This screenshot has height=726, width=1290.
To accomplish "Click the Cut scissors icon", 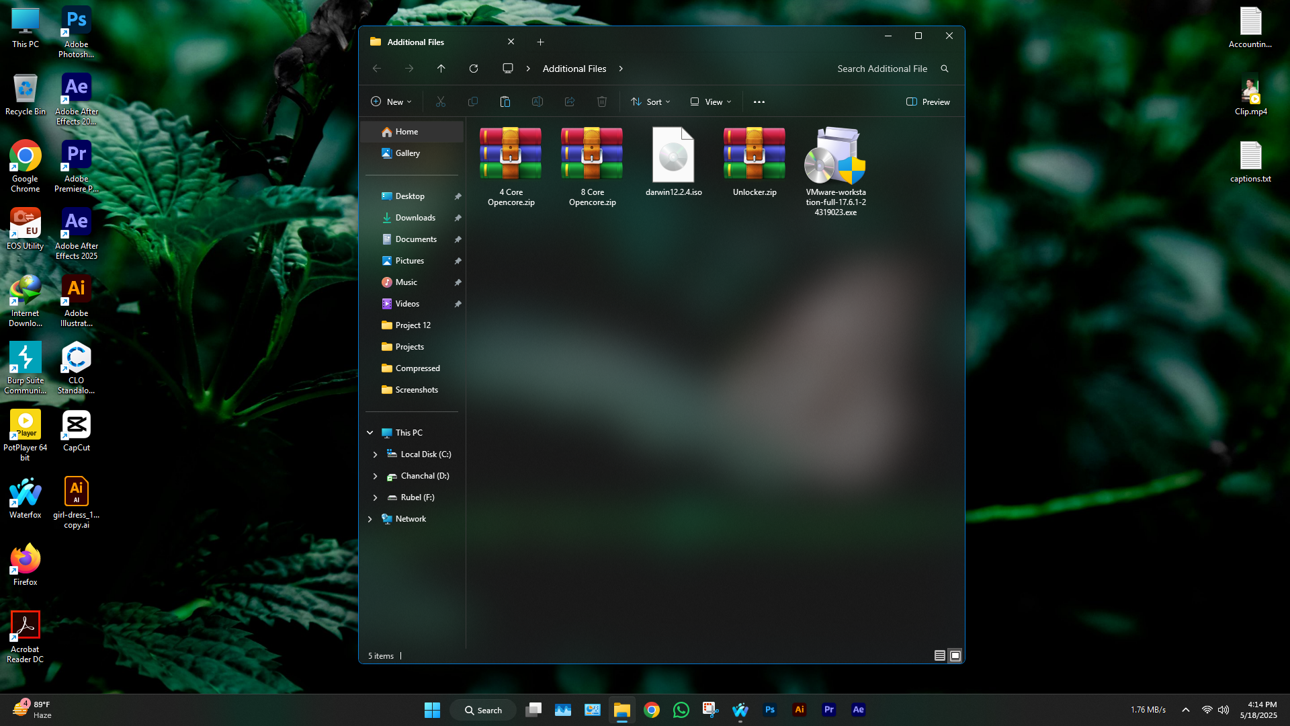I will point(441,102).
